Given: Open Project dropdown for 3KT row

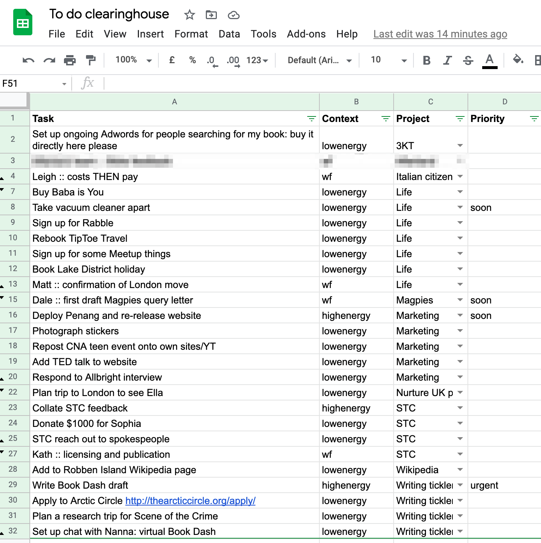Looking at the screenshot, I should point(460,146).
